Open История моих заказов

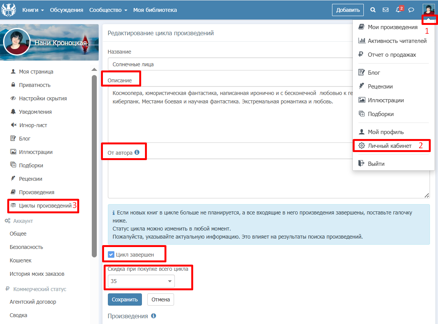[37, 274]
